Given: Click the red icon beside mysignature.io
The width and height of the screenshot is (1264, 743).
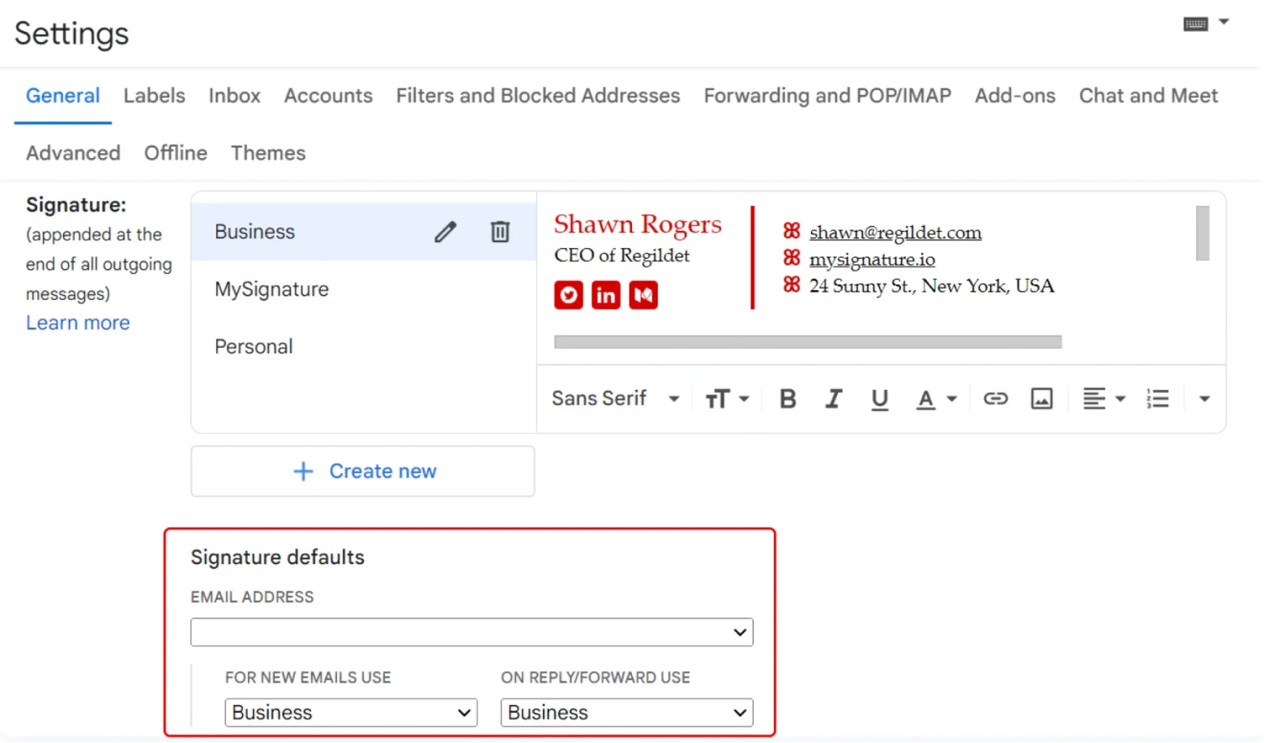Looking at the screenshot, I should [x=792, y=258].
